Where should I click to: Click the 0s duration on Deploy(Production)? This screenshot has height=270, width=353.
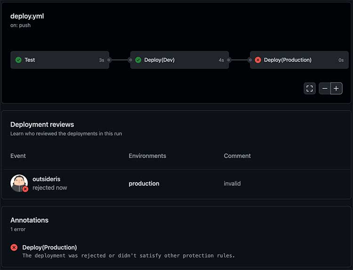341,60
